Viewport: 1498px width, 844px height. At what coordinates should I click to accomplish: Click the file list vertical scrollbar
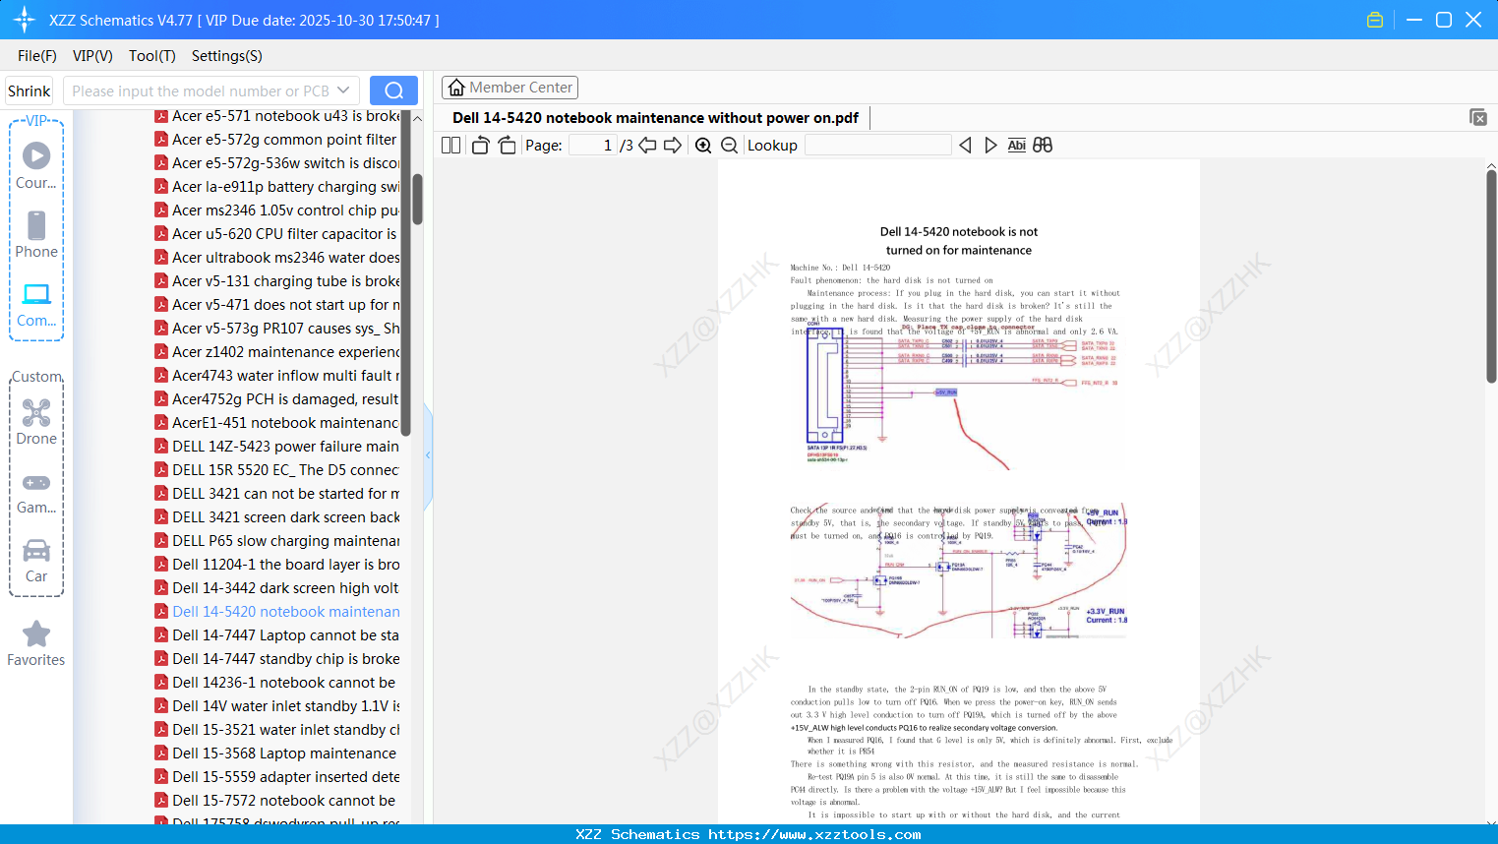pos(417,200)
